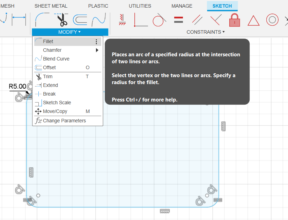
Task: Apply the MidPoint triangle constraint
Action: coord(253,21)
